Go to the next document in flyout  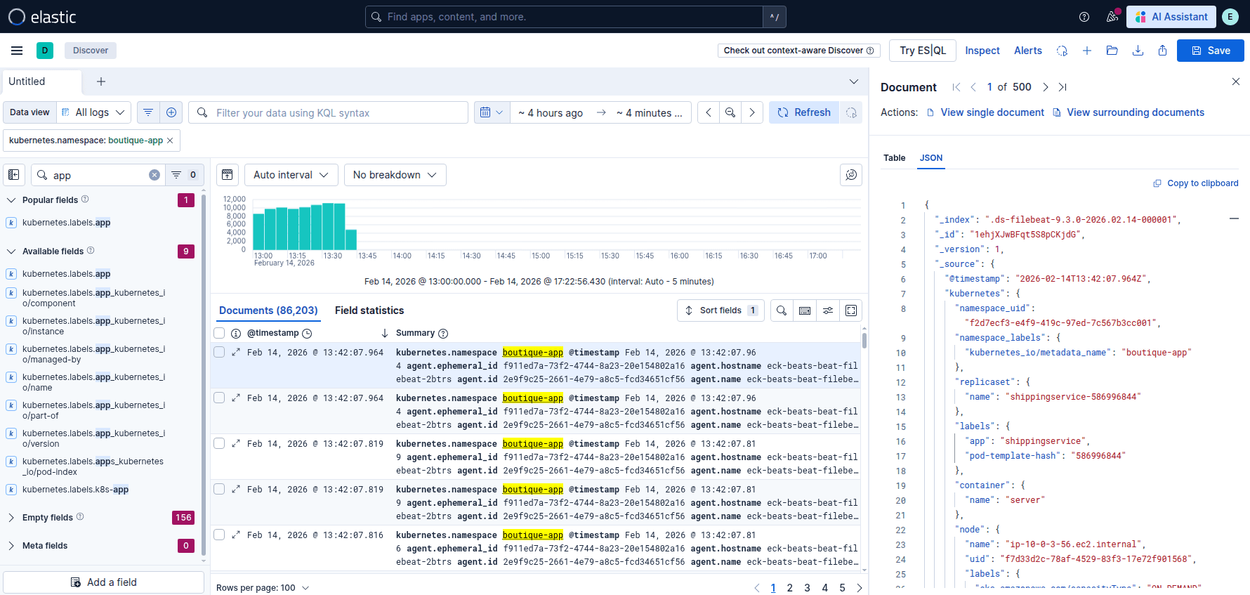(1045, 87)
